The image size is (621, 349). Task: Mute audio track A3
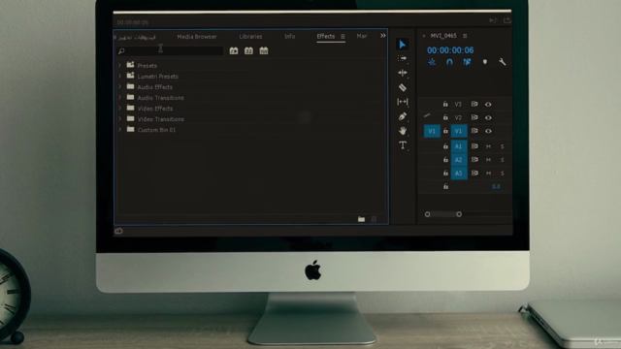pos(488,174)
